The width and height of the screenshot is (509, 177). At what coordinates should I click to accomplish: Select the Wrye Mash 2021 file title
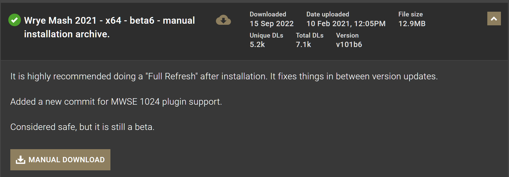109,27
